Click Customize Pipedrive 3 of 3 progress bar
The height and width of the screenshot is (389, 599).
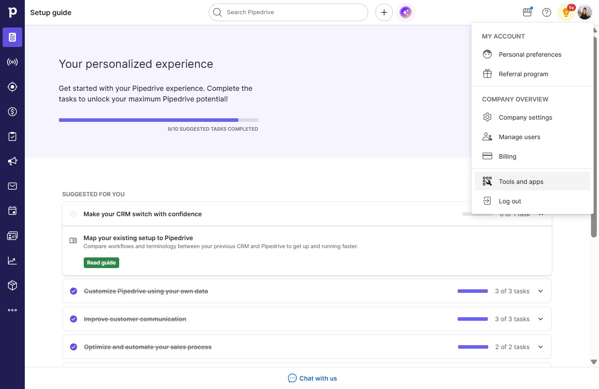click(x=473, y=291)
